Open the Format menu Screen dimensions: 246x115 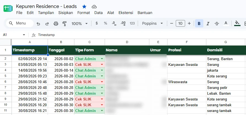click(84, 13)
